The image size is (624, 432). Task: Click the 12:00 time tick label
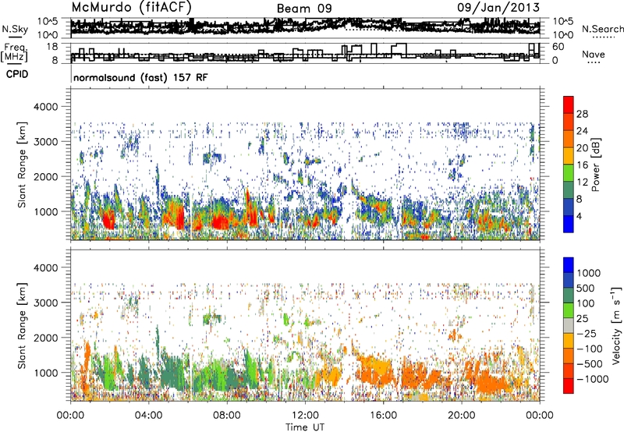pyautogui.click(x=305, y=416)
